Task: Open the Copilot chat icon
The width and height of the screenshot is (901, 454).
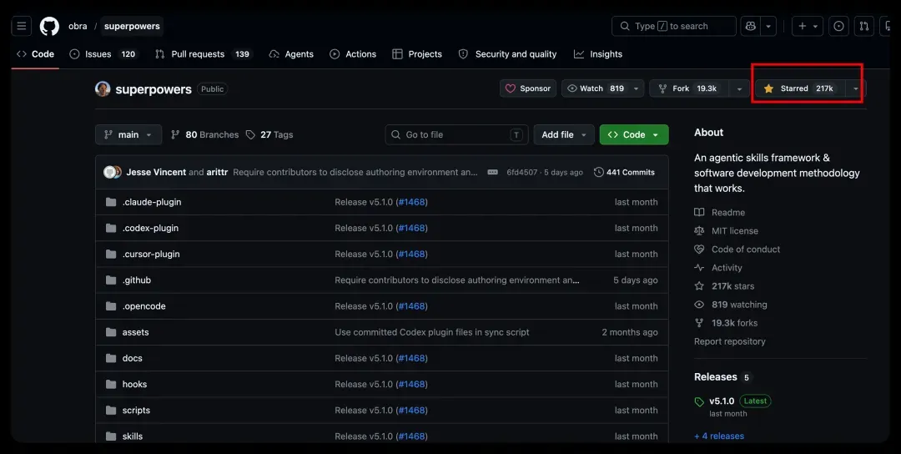Action: point(751,26)
